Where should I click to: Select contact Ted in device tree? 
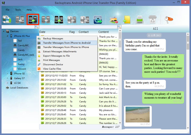click(20, 41)
